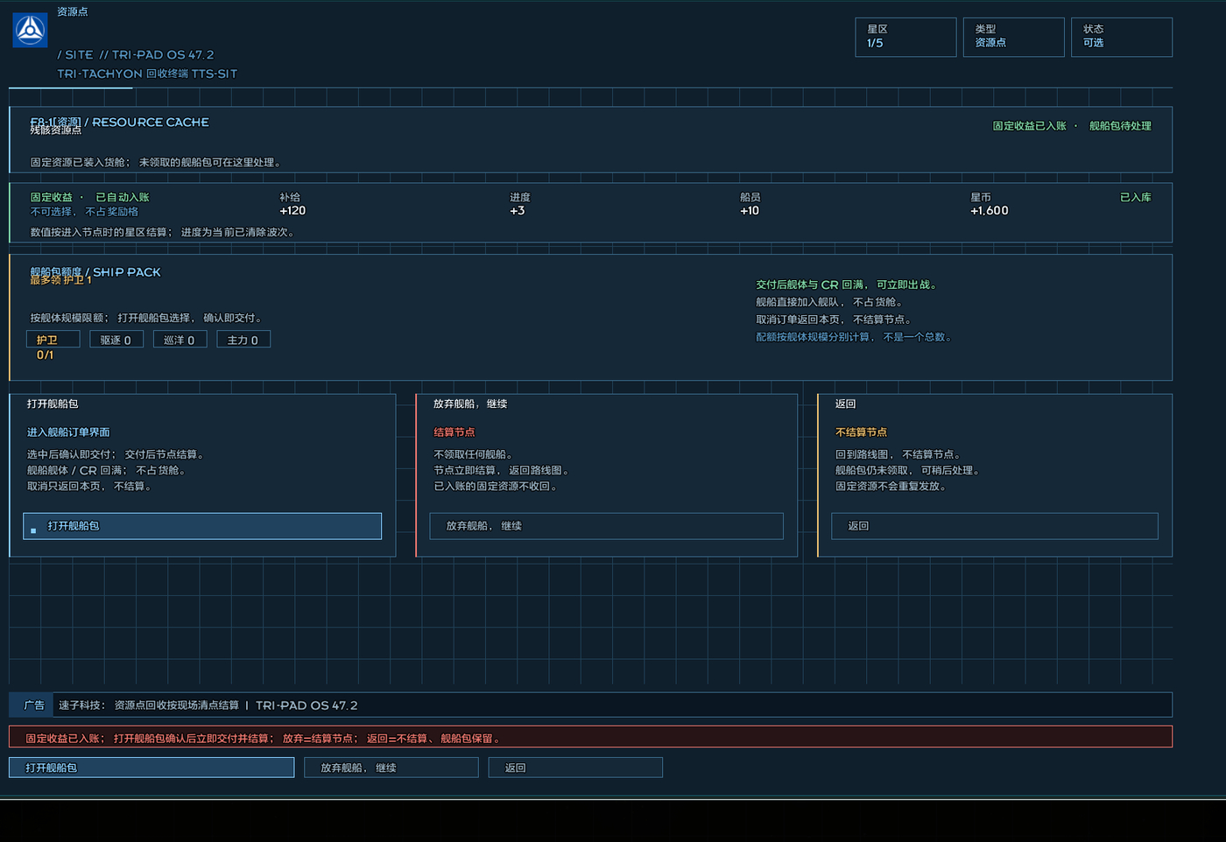Click the 资源点 label at top left
Image resolution: width=1226 pixels, height=842 pixels.
click(x=72, y=11)
